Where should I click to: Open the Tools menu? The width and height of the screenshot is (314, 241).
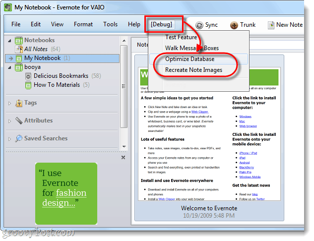(x=110, y=24)
